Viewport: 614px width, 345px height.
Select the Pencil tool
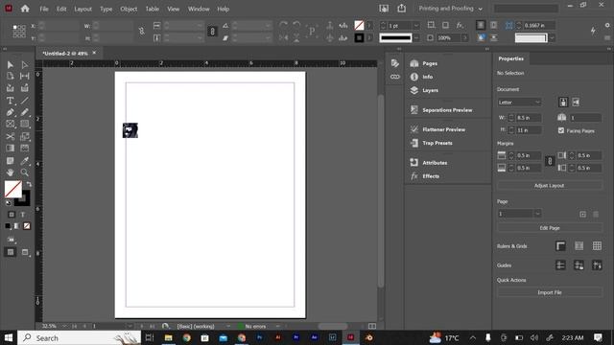pyautogui.click(x=25, y=113)
